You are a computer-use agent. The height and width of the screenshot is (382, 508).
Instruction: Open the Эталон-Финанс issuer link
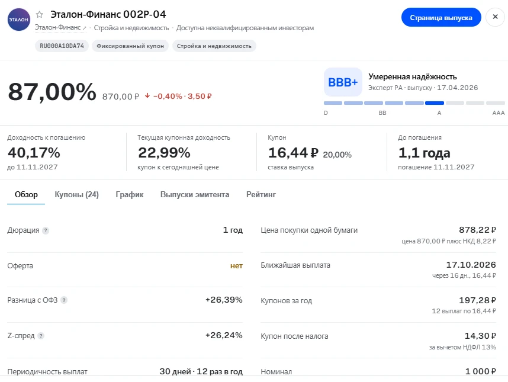click(x=57, y=28)
